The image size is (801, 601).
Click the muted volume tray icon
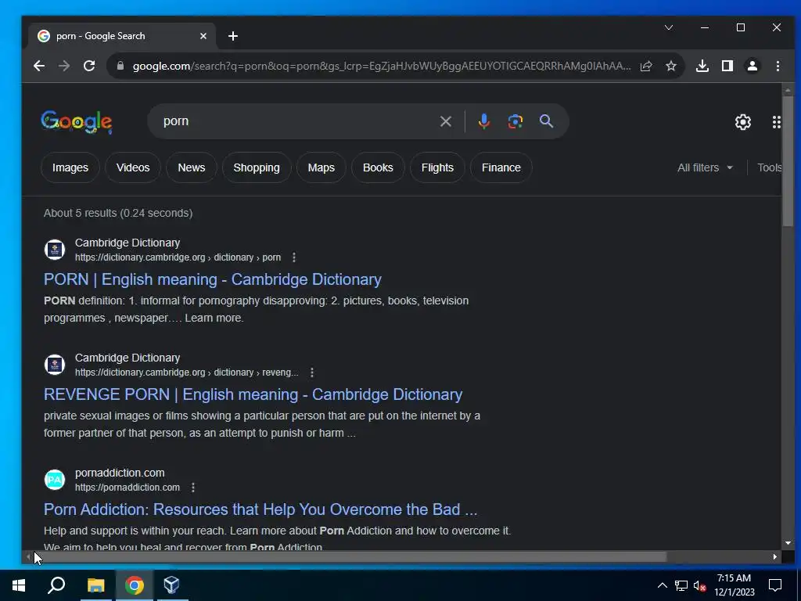pyautogui.click(x=699, y=585)
